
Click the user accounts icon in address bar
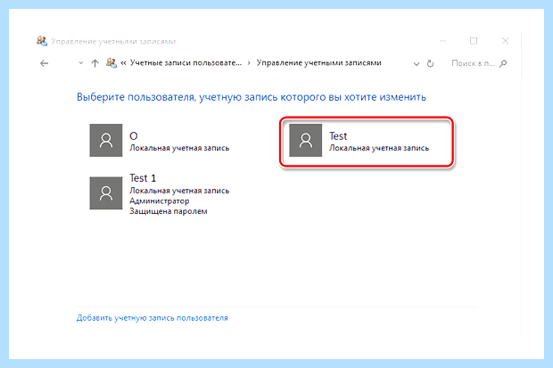111,63
